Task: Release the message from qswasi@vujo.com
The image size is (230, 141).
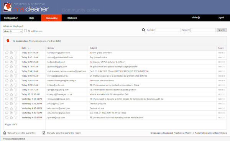Action: click(7, 117)
